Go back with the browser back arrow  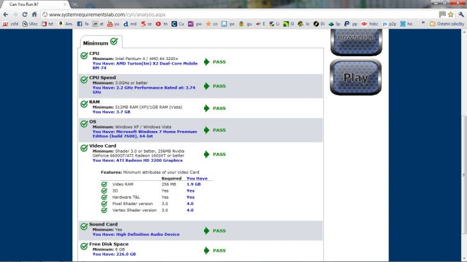6,15
